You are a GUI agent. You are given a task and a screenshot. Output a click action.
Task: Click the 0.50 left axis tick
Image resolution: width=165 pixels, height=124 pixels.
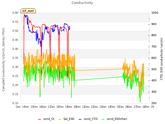pyautogui.click(x=15, y=31)
